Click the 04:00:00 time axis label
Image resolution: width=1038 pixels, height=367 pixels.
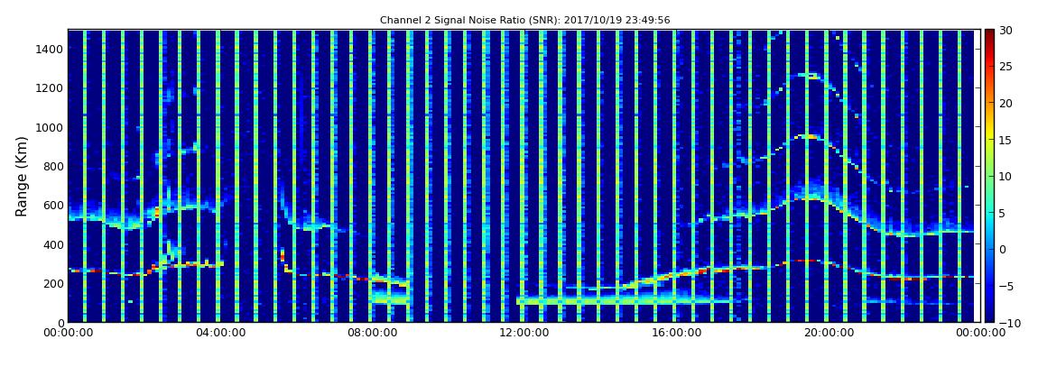coord(219,333)
